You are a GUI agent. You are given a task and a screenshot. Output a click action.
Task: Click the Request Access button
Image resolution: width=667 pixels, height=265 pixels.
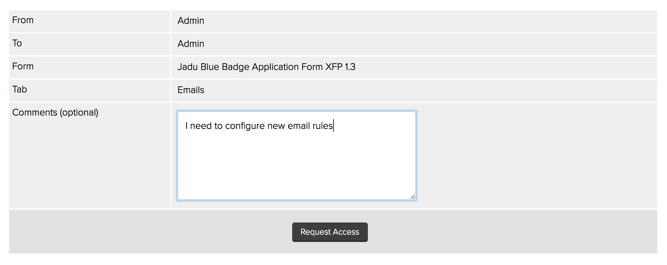330,232
